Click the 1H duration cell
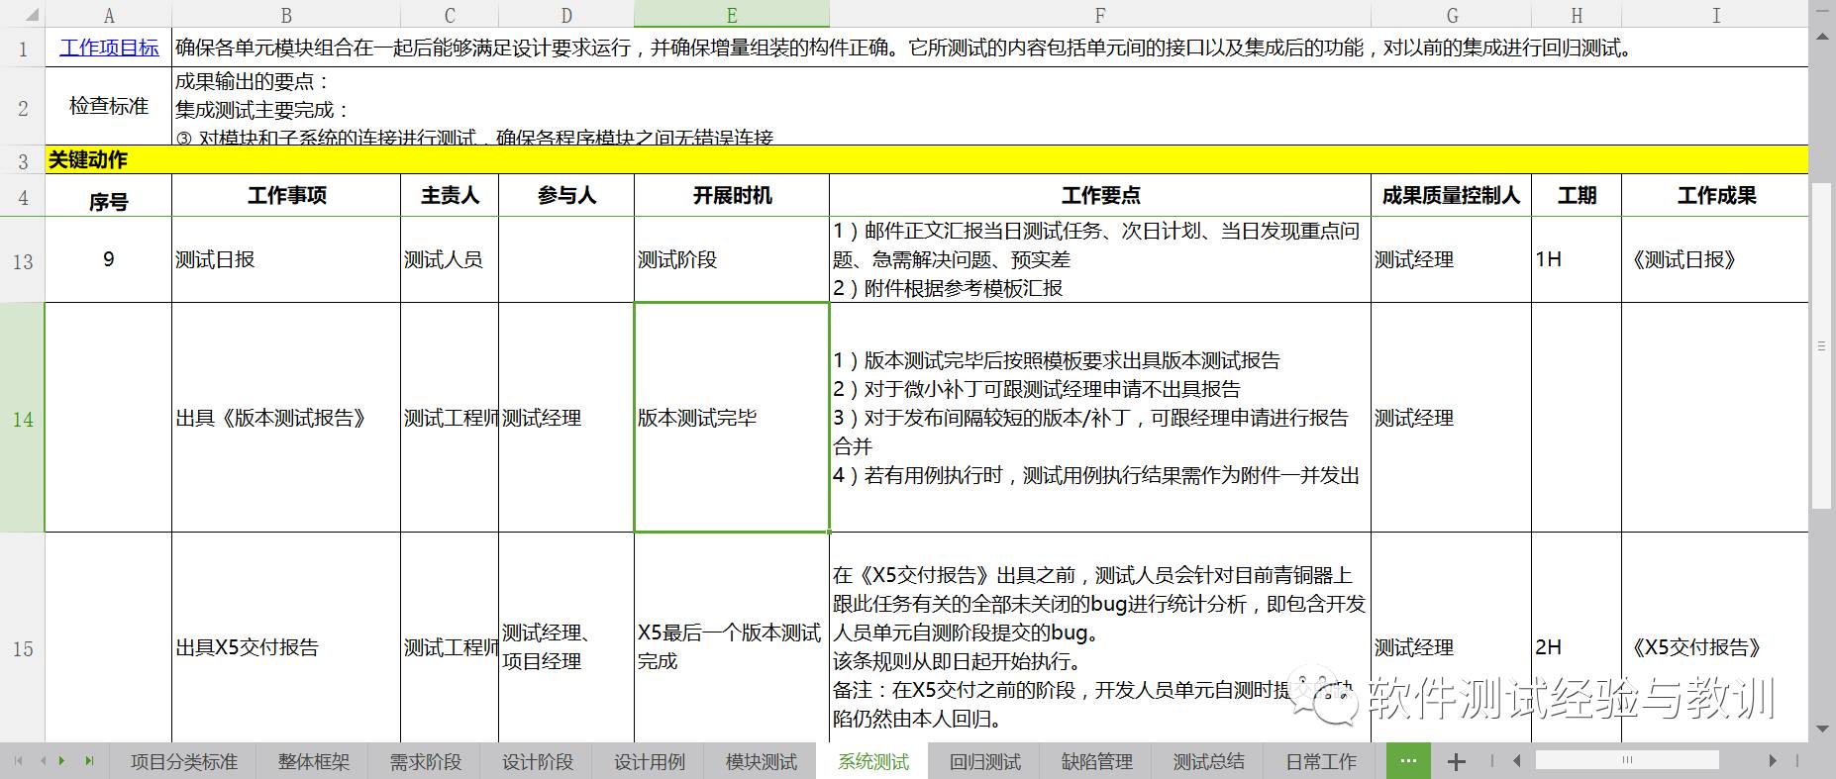The image size is (1836, 779). click(x=1577, y=259)
